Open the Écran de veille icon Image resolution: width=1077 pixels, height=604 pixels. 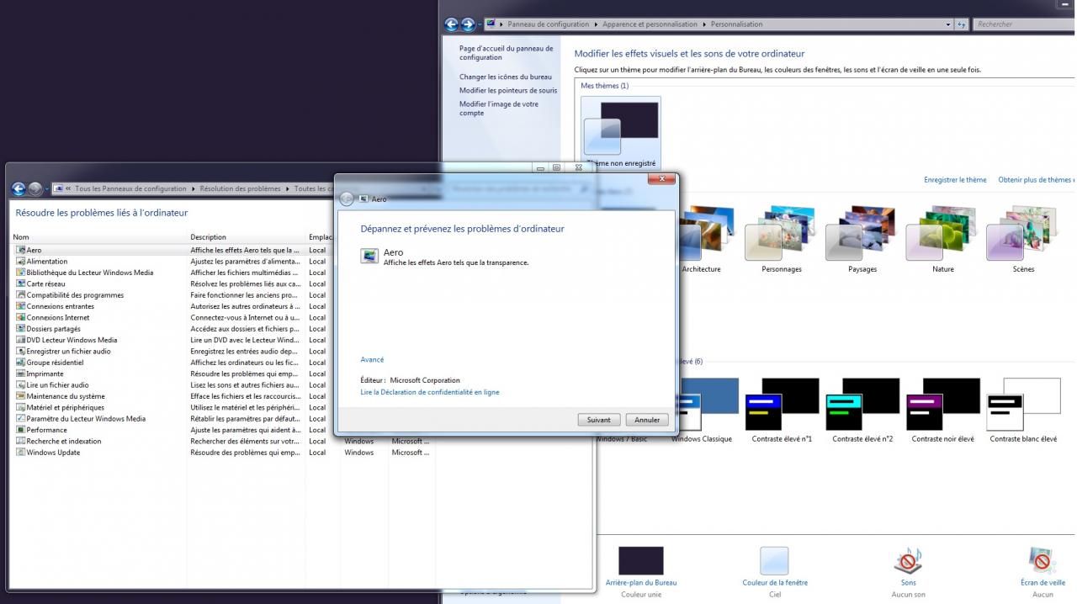[1043, 561]
